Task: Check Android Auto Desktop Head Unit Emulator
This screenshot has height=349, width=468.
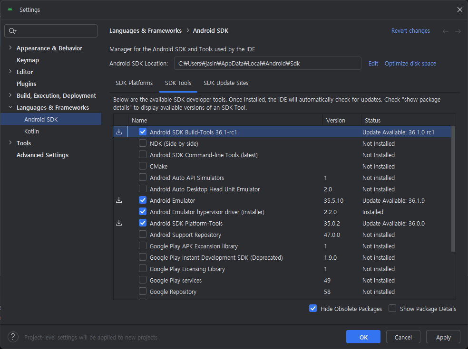Action: [143, 189]
